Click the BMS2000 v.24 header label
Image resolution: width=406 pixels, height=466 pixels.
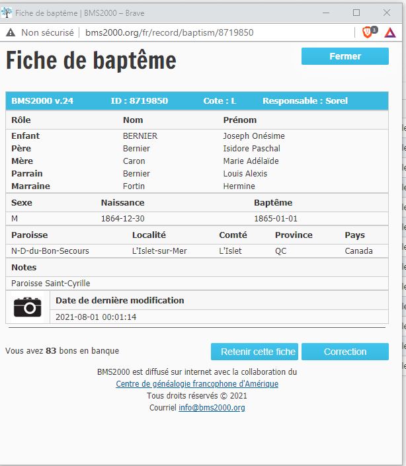(x=42, y=100)
